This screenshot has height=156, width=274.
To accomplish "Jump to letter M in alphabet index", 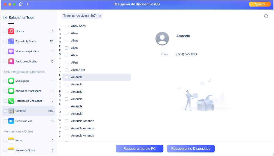I will pos(60,79).
